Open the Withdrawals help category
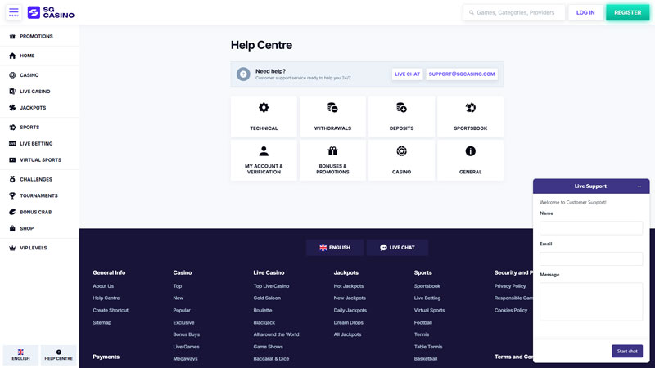Image resolution: width=655 pixels, height=368 pixels. point(332,116)
